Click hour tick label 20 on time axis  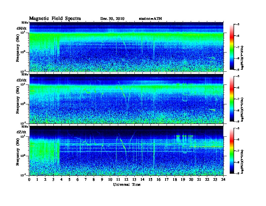pos(191,179)
